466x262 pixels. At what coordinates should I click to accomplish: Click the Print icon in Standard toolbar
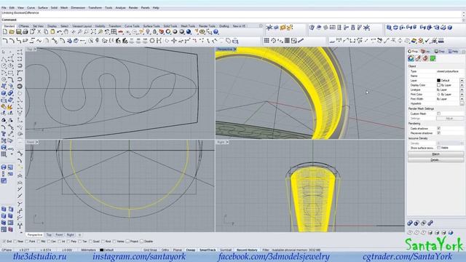pyautogui.click(x=25, y=32)
